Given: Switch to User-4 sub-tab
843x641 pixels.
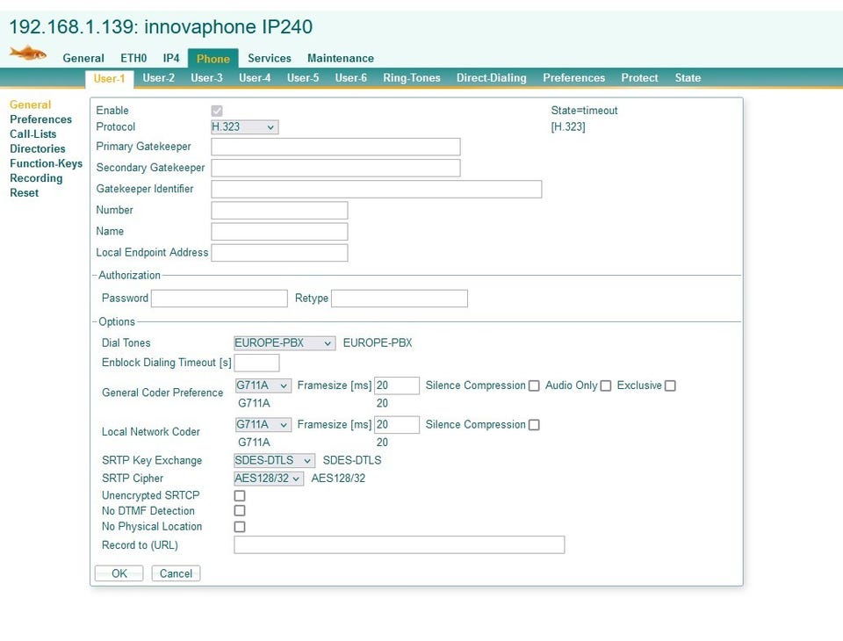Looking at the screenshot, I should point(255,78).
